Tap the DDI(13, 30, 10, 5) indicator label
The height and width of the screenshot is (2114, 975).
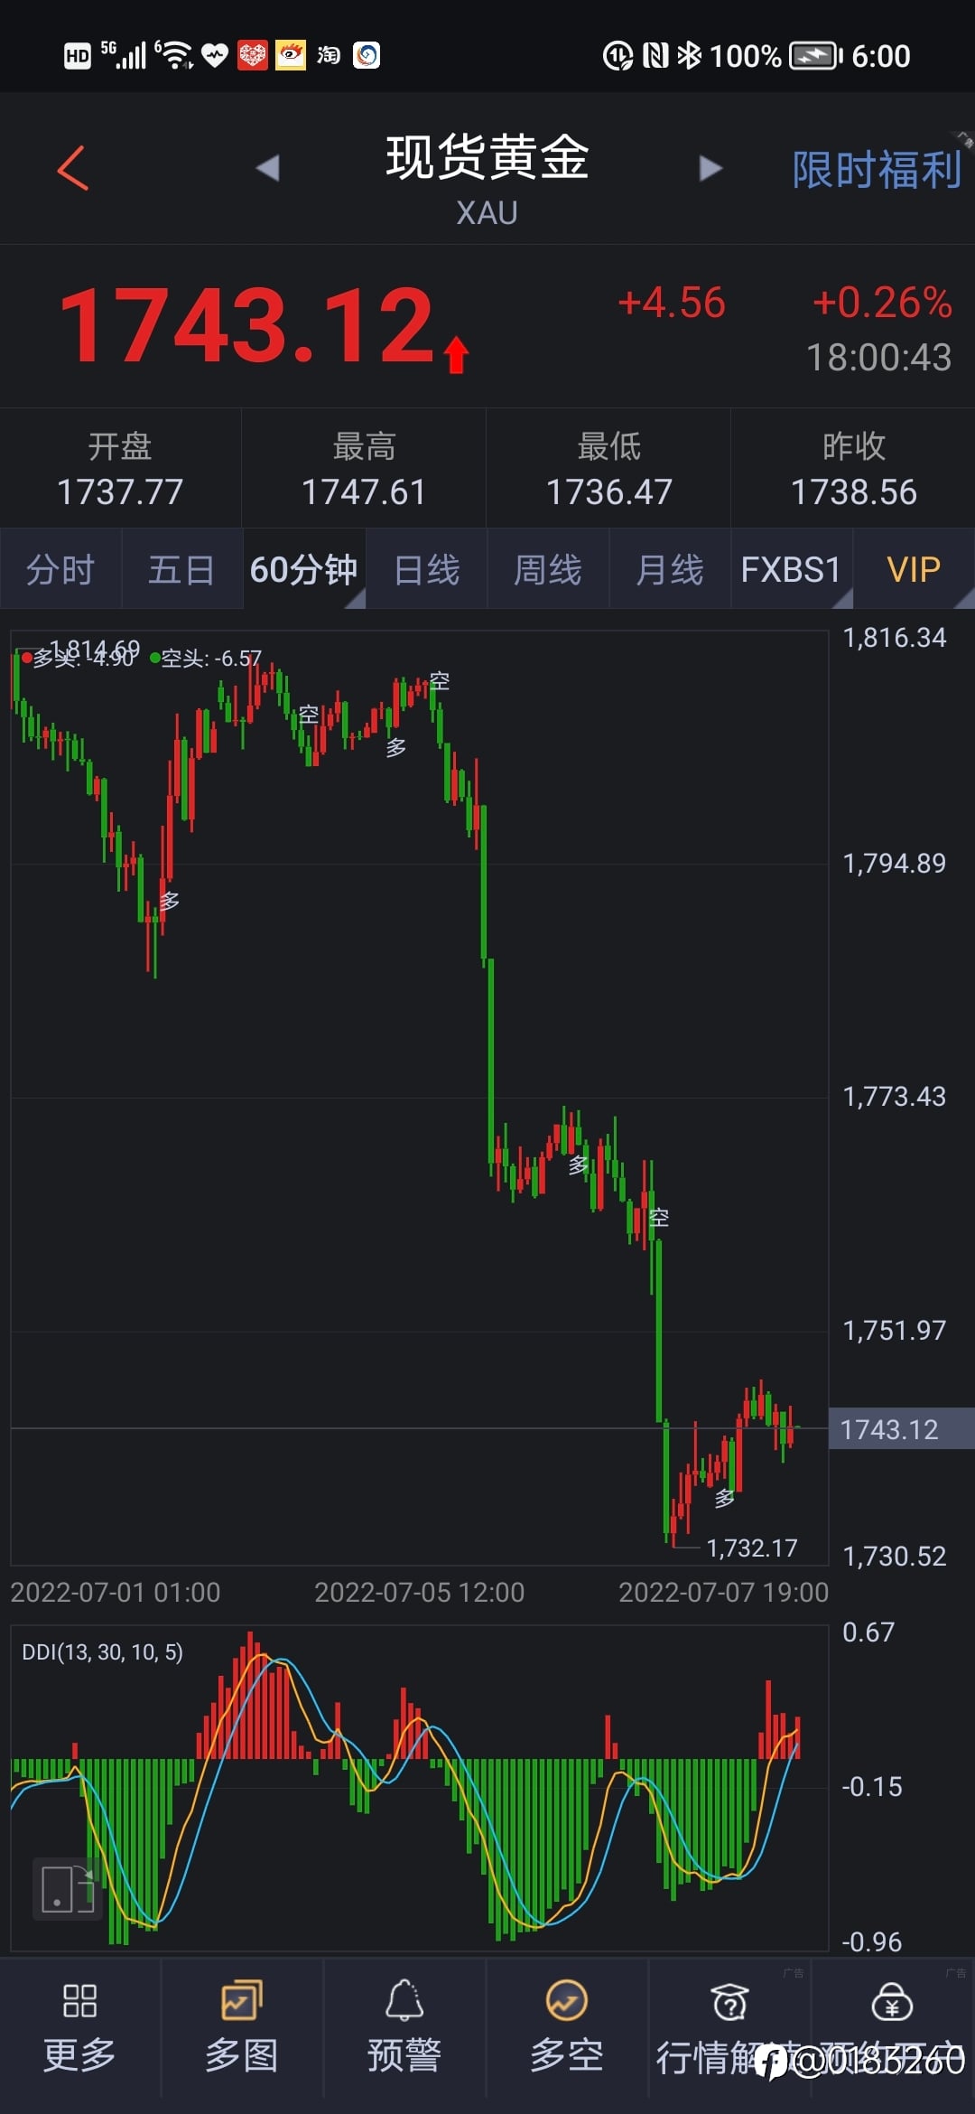[102, 1652]
